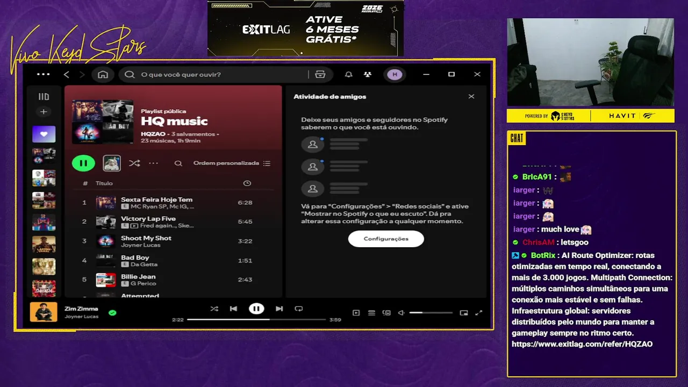688x387 pixels.
Task: Open the 'Ordem personalizada' sort dropdown
Action: tap(232, 163)
